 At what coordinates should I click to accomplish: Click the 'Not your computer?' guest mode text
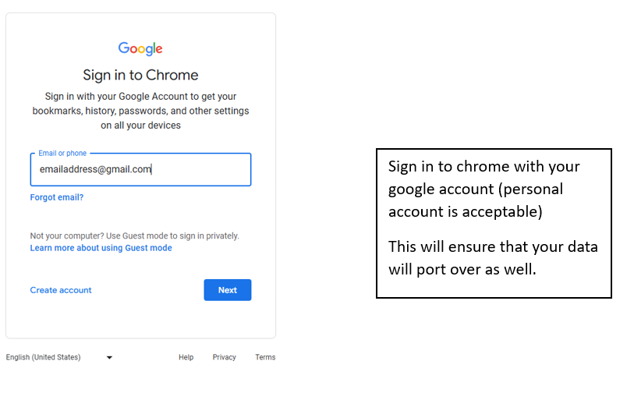135,236
